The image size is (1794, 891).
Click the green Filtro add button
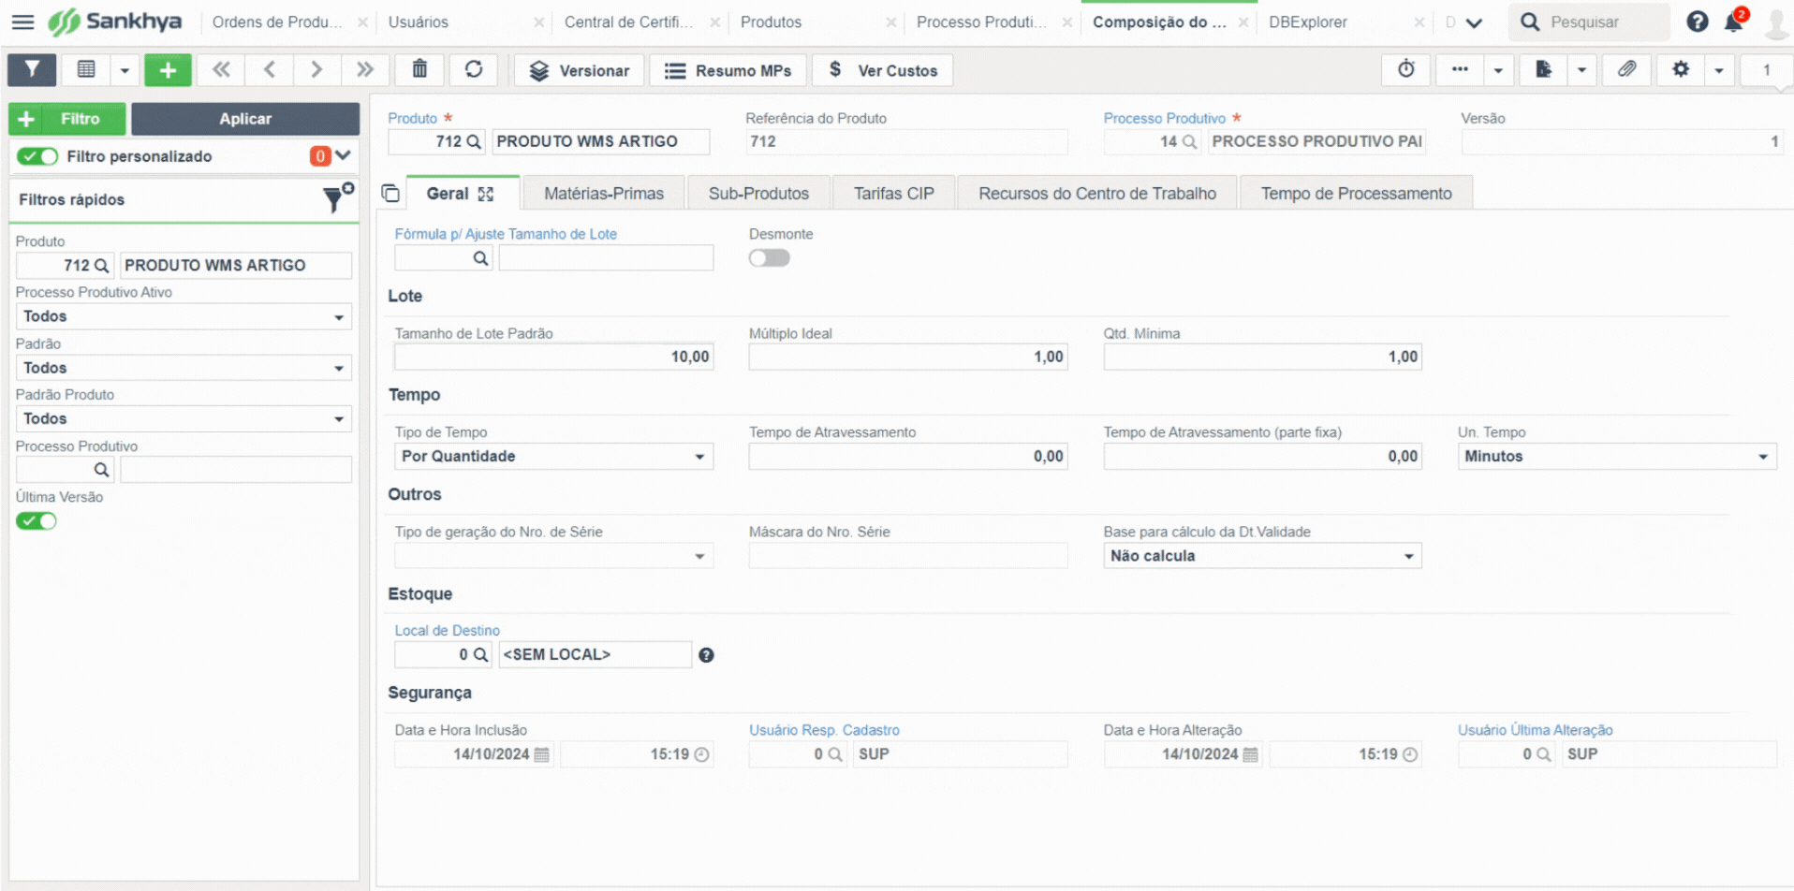click(x=67, y=119)
